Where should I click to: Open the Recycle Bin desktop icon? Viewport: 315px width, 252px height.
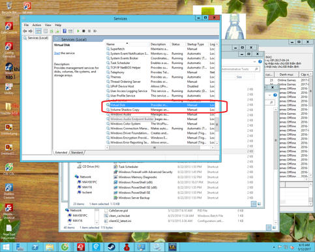tap(9, 8)
